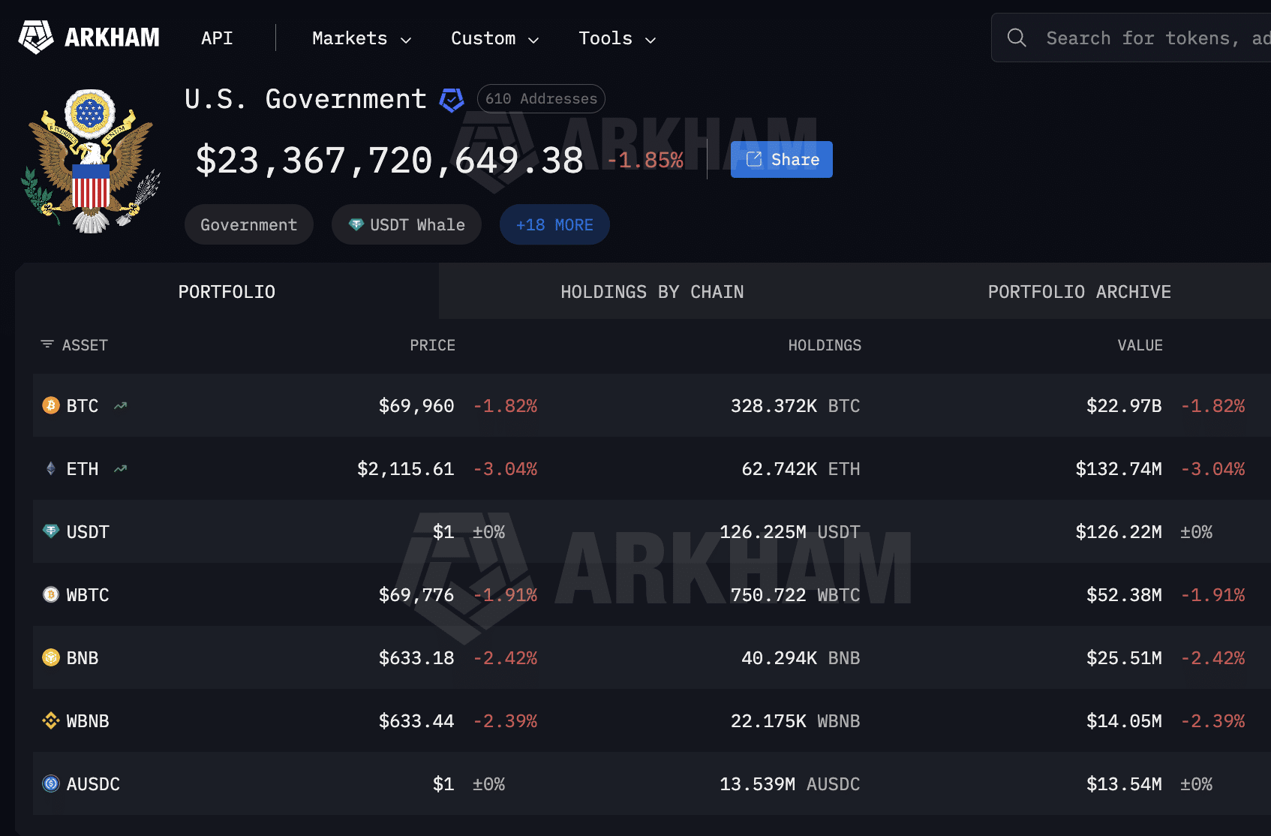Image resolution: width=1271 pixels, height=836 pixels.
Task: Click the BNB token icon
Action: point(50,657)
